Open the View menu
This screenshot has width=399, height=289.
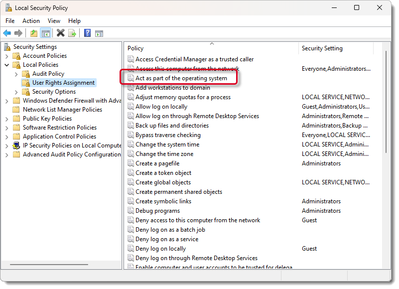[x=54, y=21]
